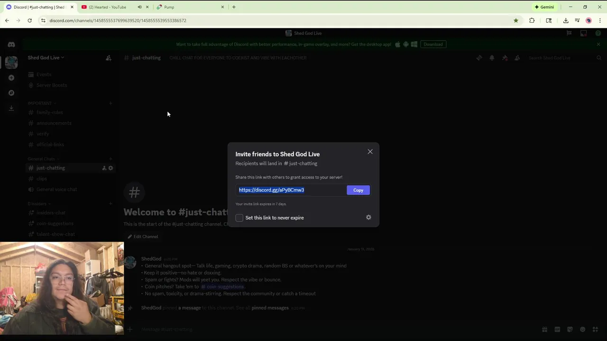Open Gemini button in Chrome
The image size is (607, 341).
[544, 7]
